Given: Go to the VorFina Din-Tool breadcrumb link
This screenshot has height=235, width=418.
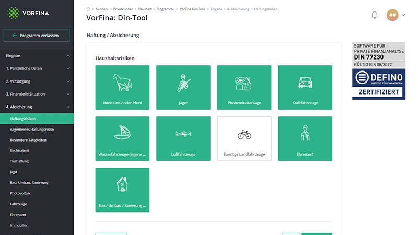Looking at the screenshot, I should pyautogui.click(x=192, y=9).
